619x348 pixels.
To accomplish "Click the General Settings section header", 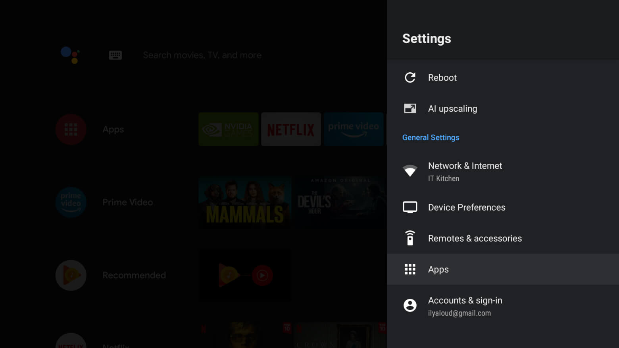I will pos(431,137).
